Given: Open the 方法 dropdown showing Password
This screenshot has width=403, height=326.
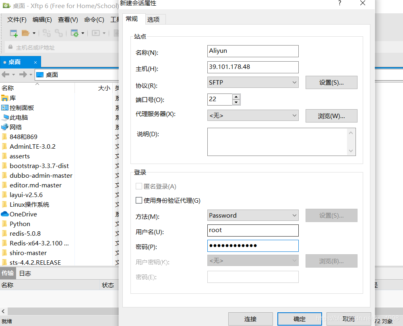Looking at the screenshot, I should coord(252,215).
